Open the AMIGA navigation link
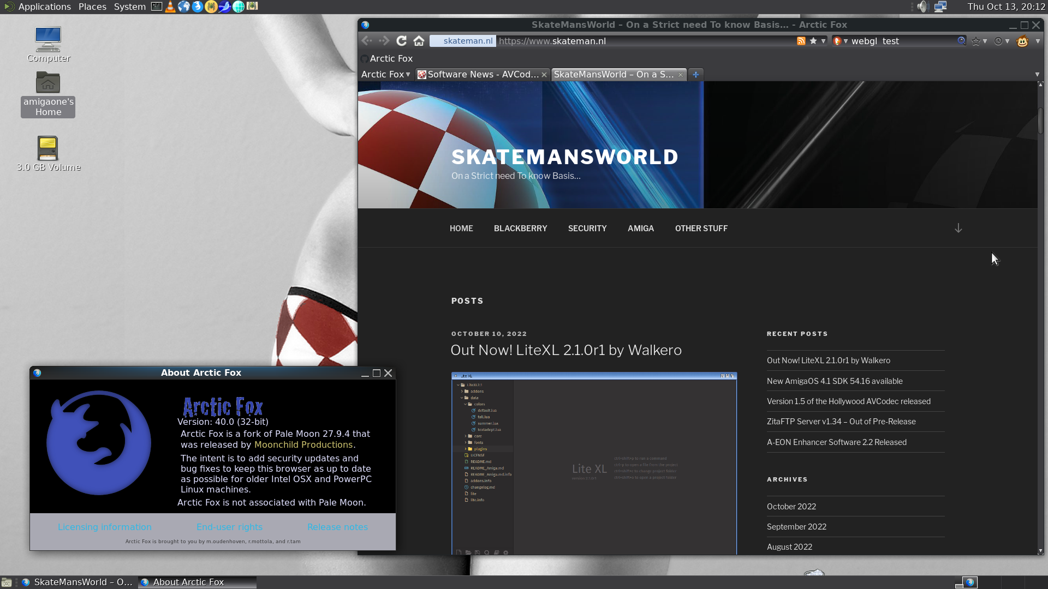 point(640,229)
